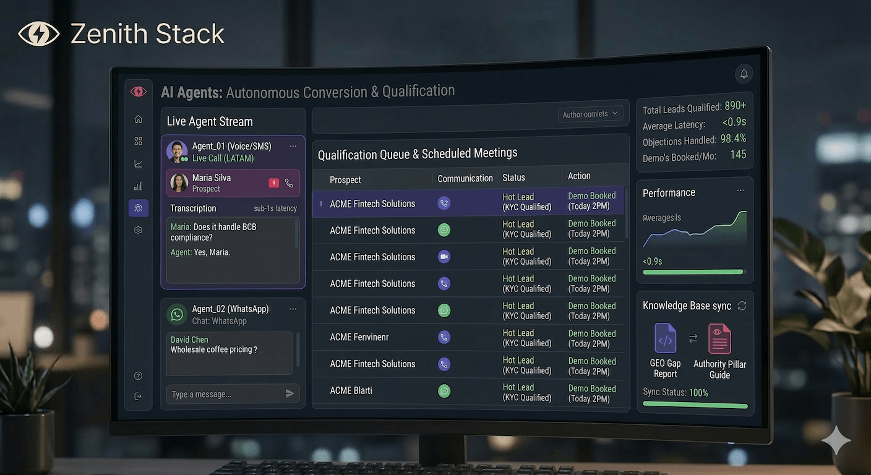
Task: Open the GEO Gap Report document icon
Action: click(x=665, y=337)
